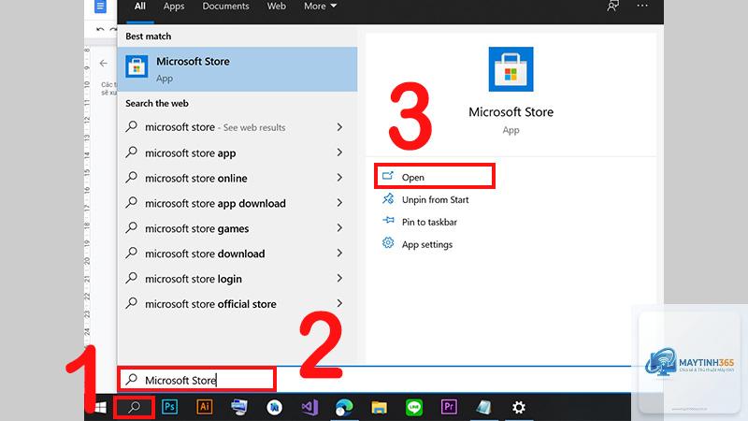The width and height of the screenshot is (748, 421).
Task: Expand the "microsoft store login" suggestion chevron
Action: pos(339,278)
